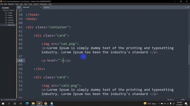
Task: Click Line 48, Column status text
Action: 10,100
